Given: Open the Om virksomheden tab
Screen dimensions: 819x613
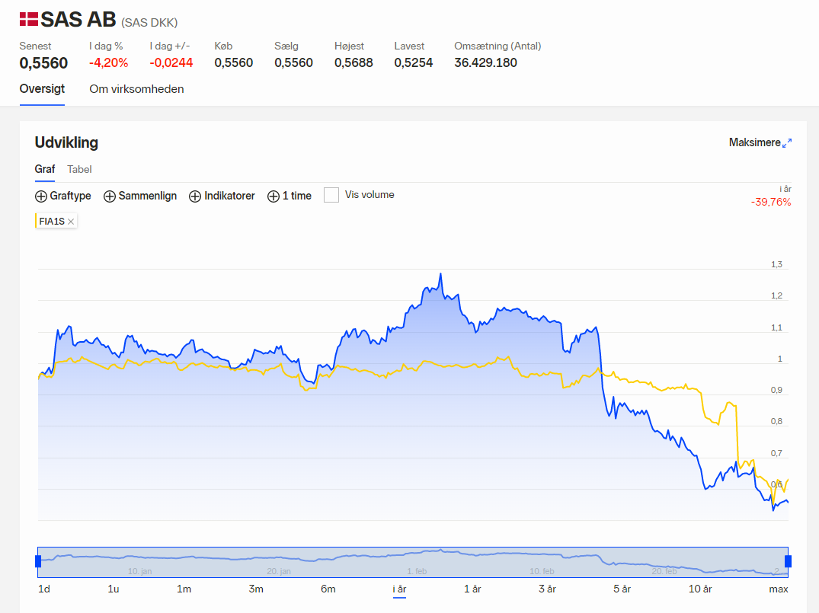Looking at the screenshot, I should [x=136, y=89].
